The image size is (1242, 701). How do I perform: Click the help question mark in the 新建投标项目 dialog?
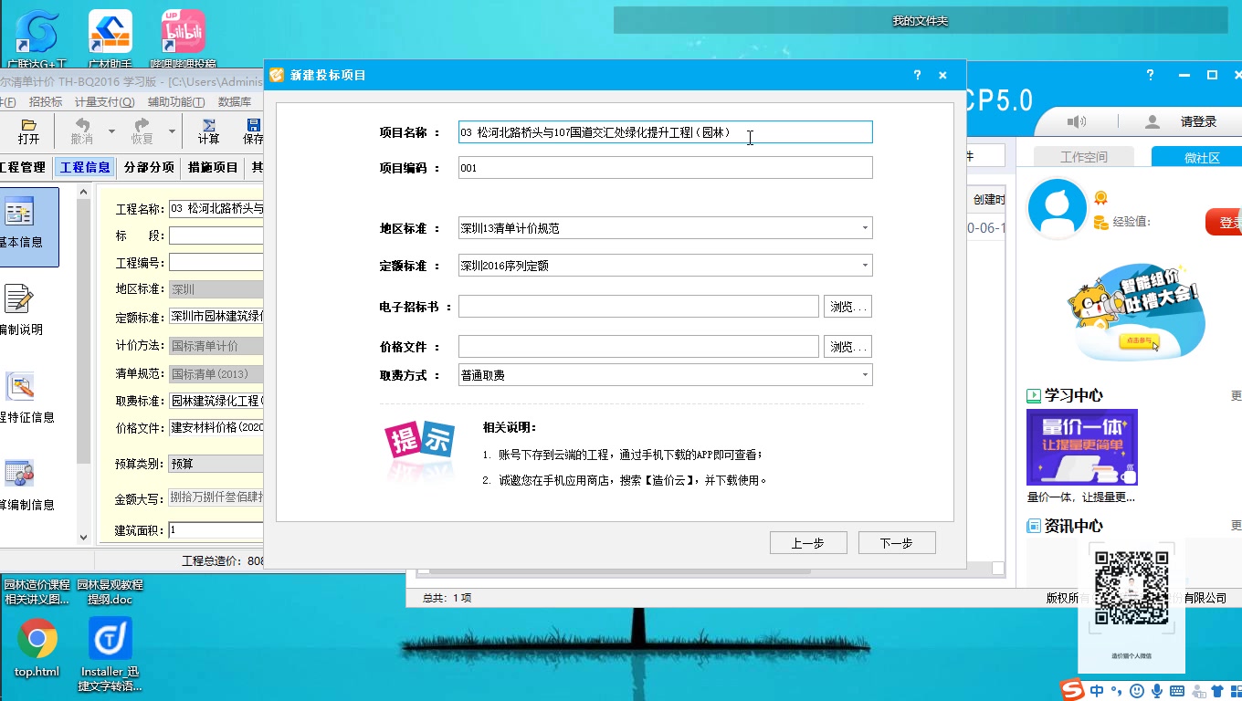(x=917, y=75)
